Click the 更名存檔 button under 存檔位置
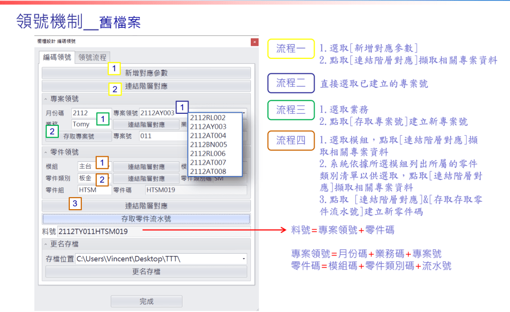 [x=146, y=272]
